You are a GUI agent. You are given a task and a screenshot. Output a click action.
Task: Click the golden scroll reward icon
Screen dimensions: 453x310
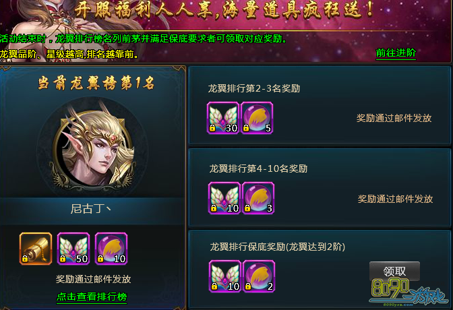tap(36, 249)
